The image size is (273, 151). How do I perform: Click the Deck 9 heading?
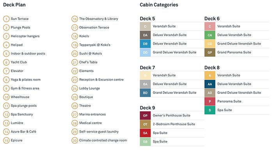point(147,108)
